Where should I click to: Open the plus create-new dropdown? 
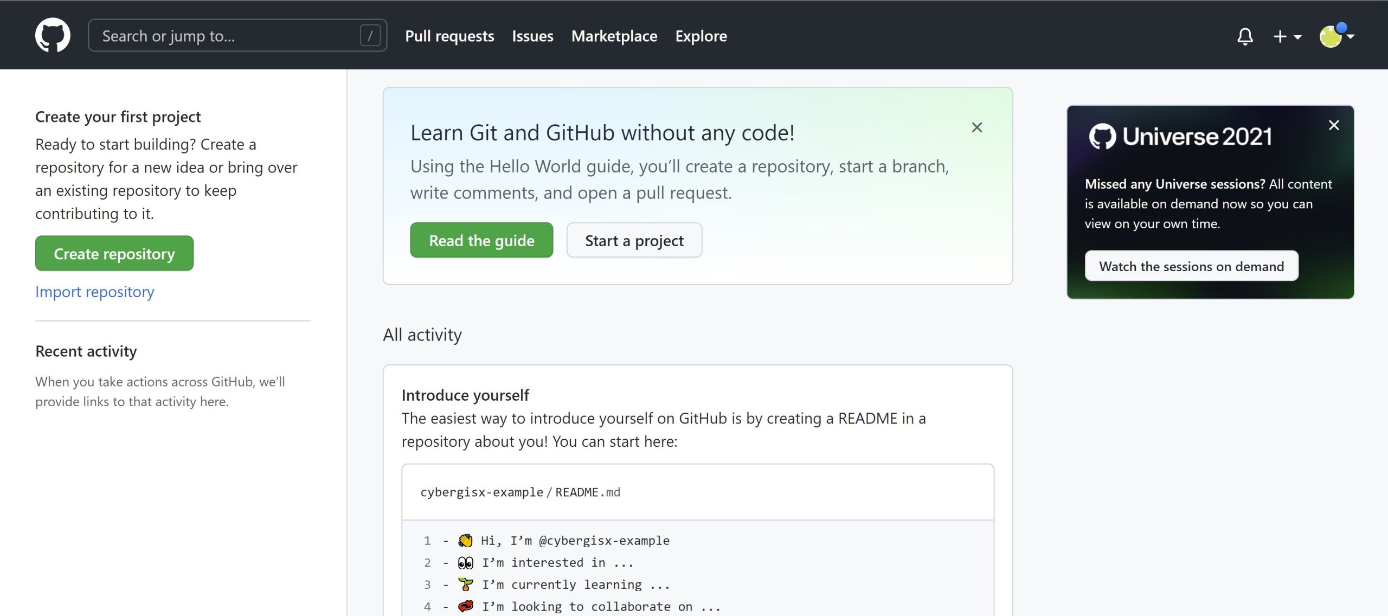coord(1287,36)
